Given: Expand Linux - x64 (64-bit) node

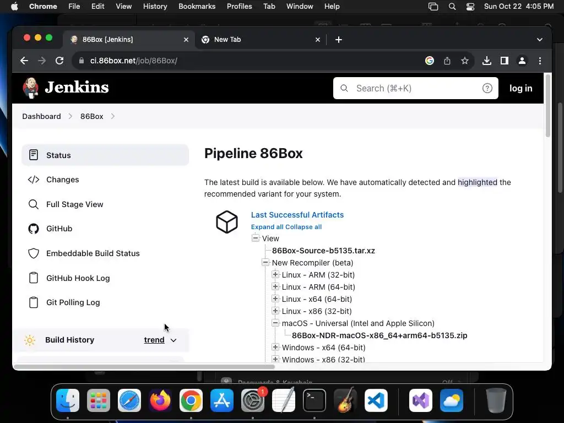Looking at the screenshot, I should point(275,299).
